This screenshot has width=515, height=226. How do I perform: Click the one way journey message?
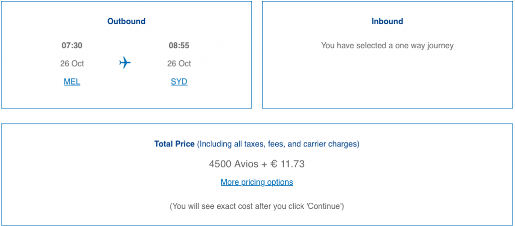click(387, 45)
